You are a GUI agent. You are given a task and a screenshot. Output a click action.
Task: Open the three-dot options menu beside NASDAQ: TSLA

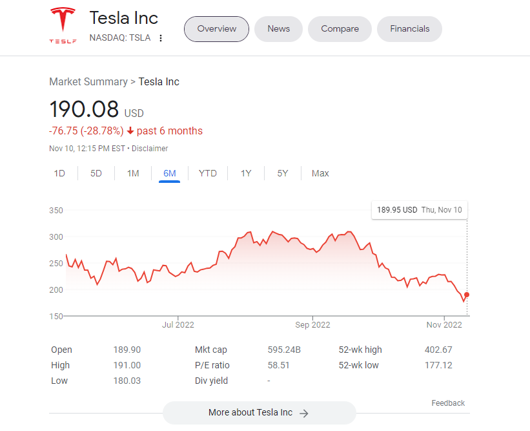pyautogui.click(x=161, y=38)
